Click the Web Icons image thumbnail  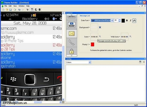[x=125, y=37]
